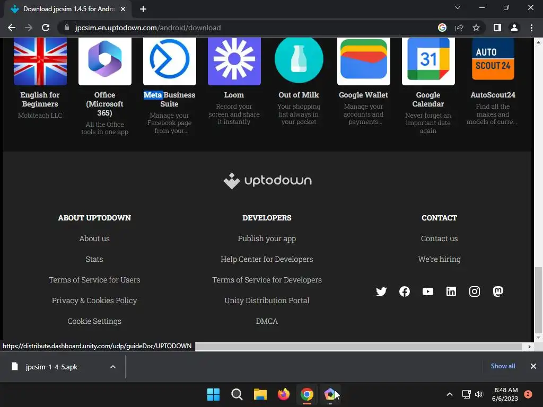The width and height of the screenshot is (543, 407).
Task: Open Uptodown's Facebook page icon
Action: pos(405,291)
